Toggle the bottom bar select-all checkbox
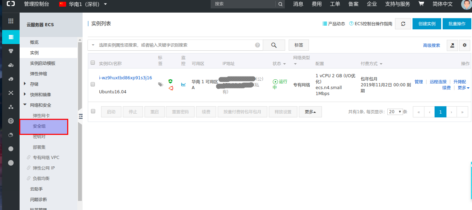 [x=93, y=111]
